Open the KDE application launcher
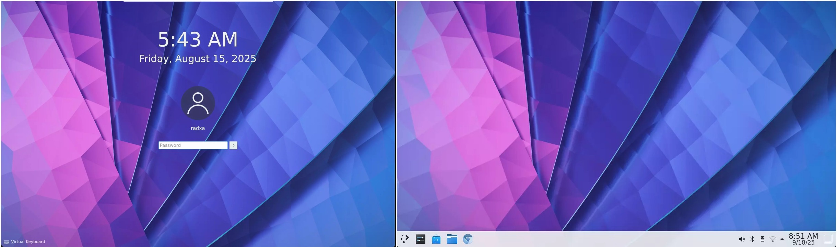This screenshot has height=248, width=837. point(405,239)
